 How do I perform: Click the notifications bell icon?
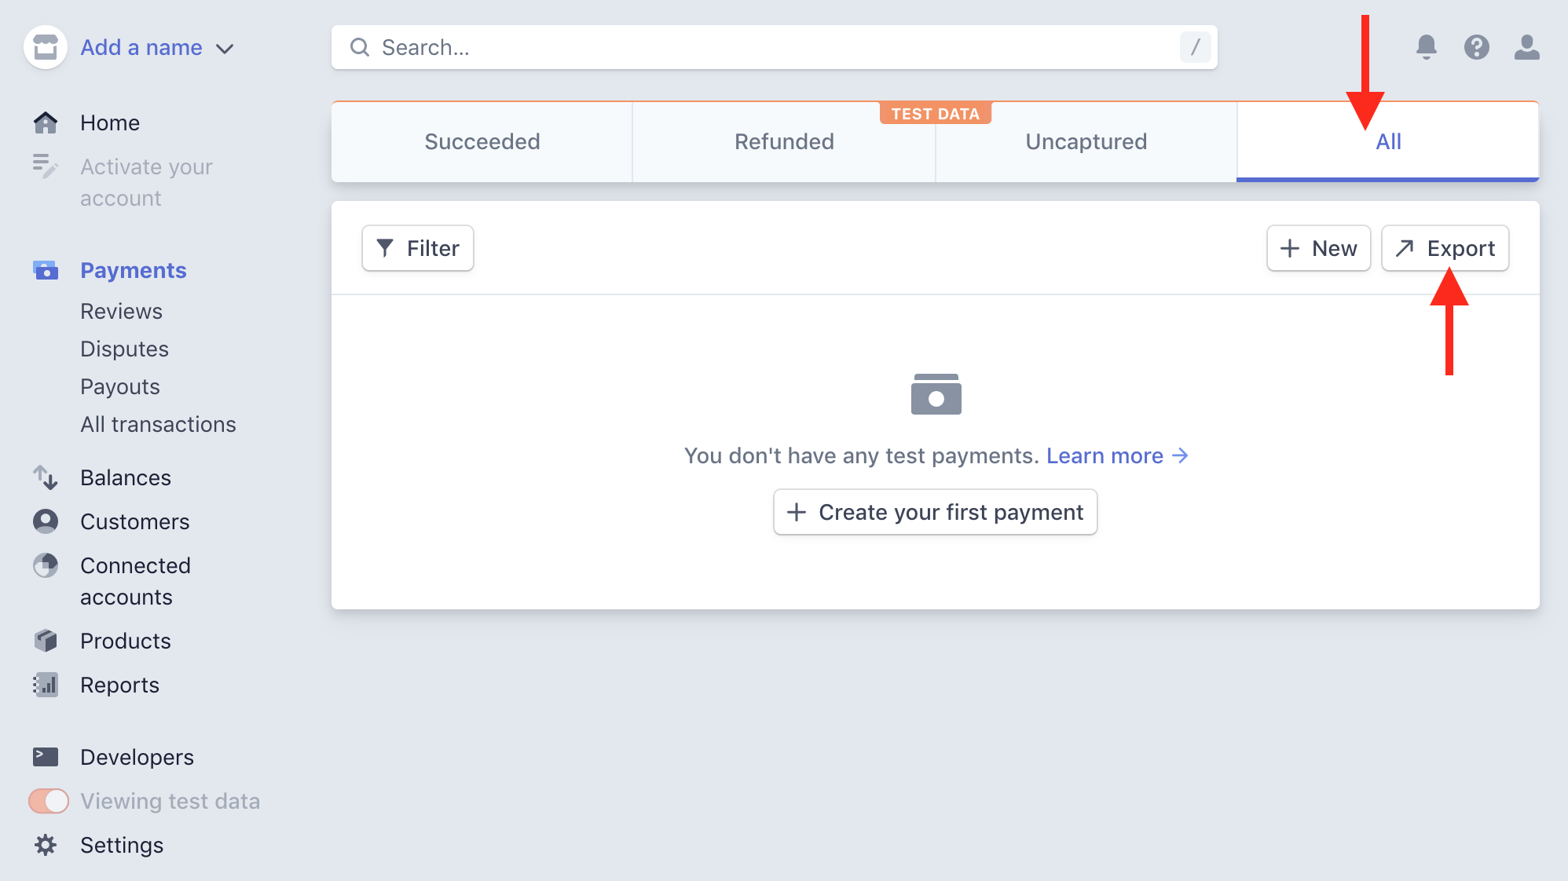[1426, 47]
